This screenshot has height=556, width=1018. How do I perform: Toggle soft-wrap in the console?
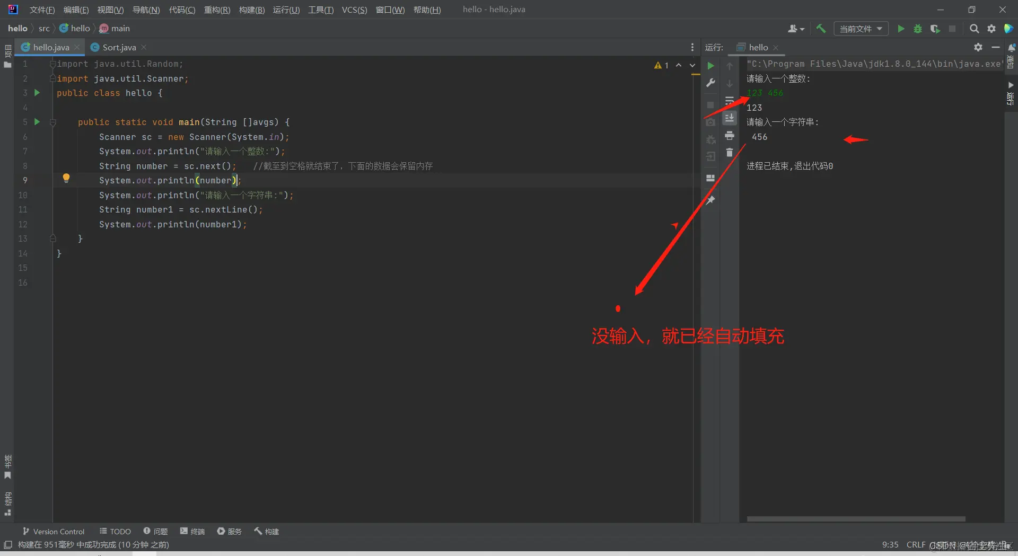pos(730,101)
